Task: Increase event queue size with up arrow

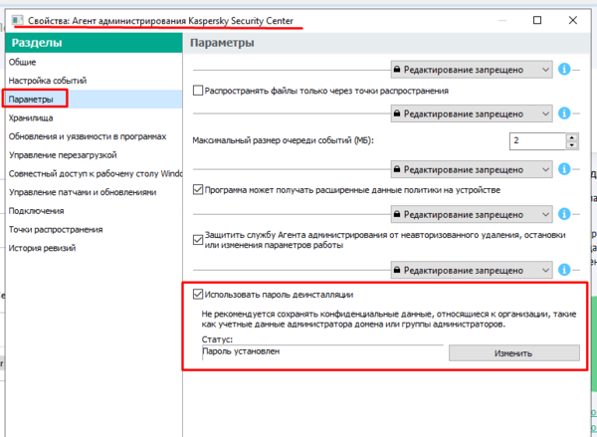Action: coord(572,137)
